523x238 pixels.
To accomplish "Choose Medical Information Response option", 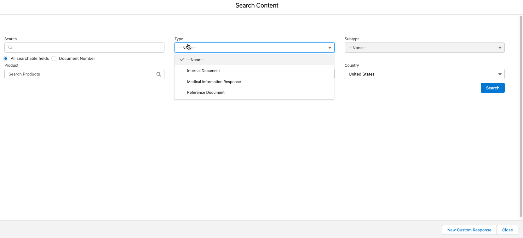I will pyautogui.click(x=214, y=82).
